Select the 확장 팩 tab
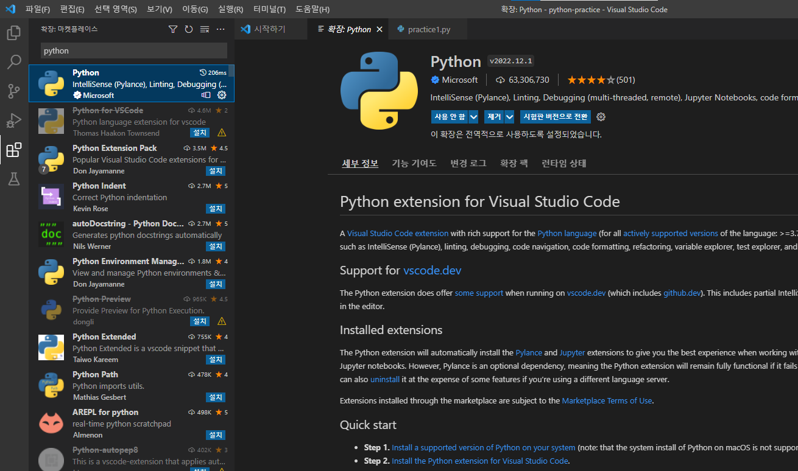This screenshot has height=471, width=798. point(514,163)
